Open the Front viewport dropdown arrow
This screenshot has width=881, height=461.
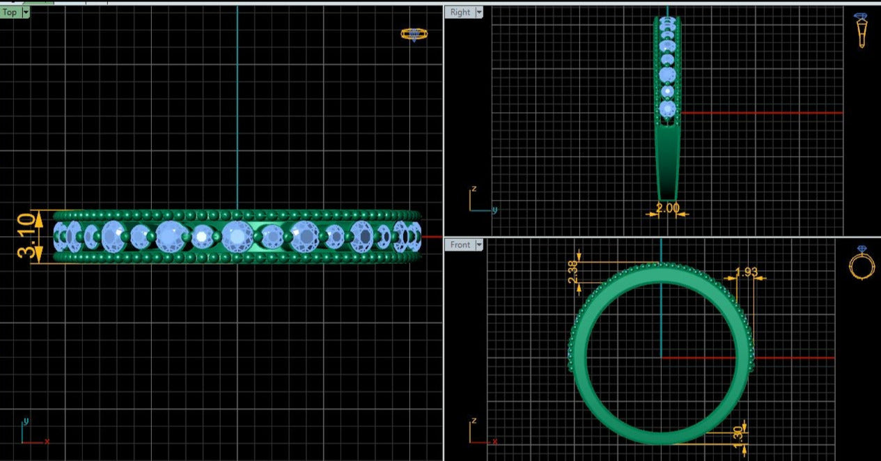pos(479,244)
